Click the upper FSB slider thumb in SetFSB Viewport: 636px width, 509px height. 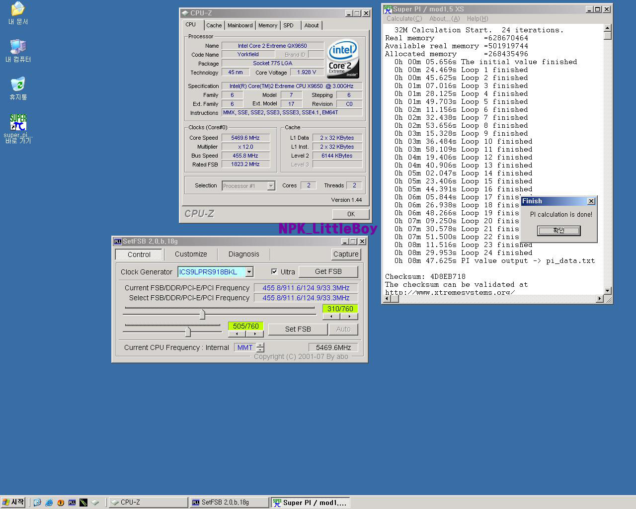202,314
